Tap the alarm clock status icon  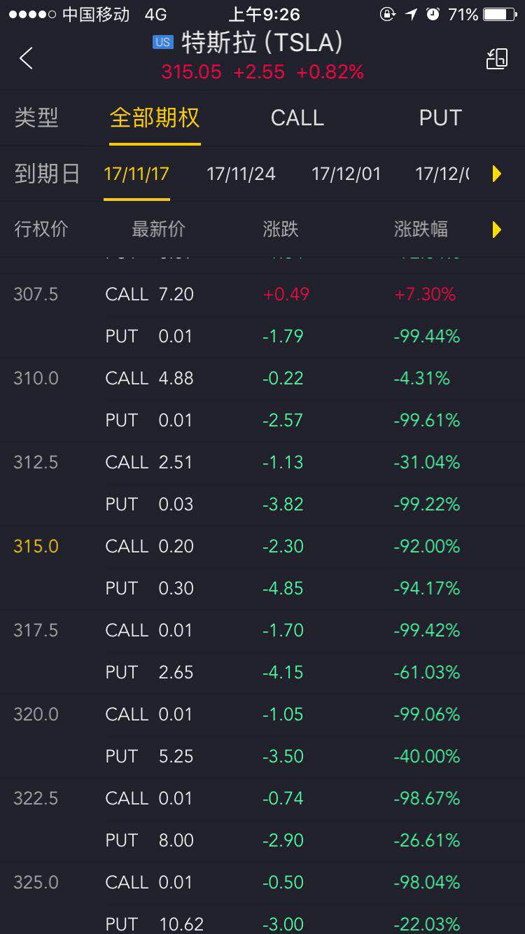click(433, 14)
